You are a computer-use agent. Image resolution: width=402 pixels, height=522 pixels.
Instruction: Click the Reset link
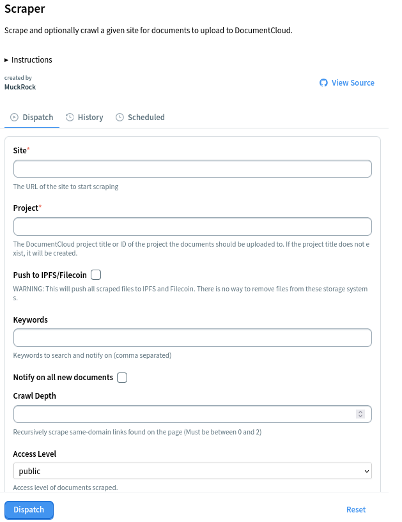point(356,510)
